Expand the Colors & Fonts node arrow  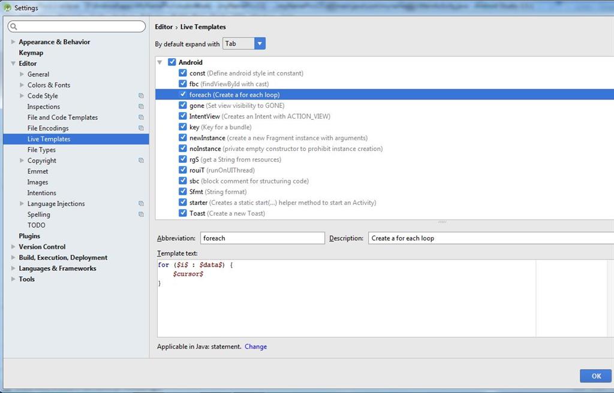coord(22,85)
